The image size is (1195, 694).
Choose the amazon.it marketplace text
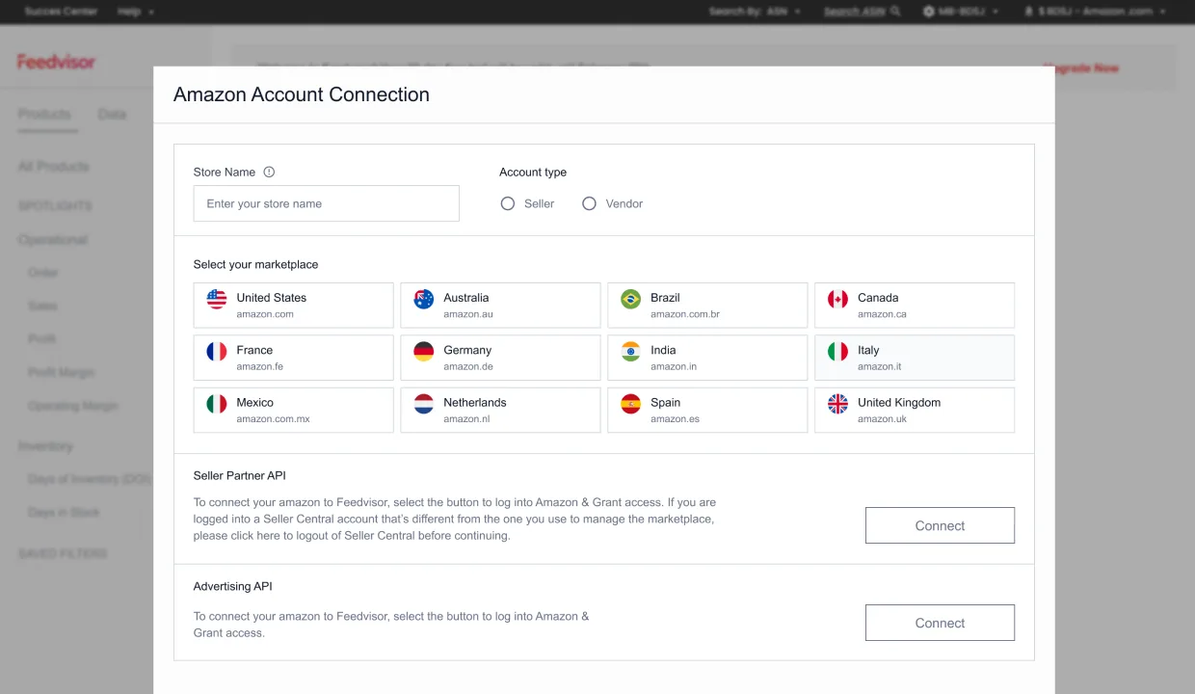(x=880, y=366)
